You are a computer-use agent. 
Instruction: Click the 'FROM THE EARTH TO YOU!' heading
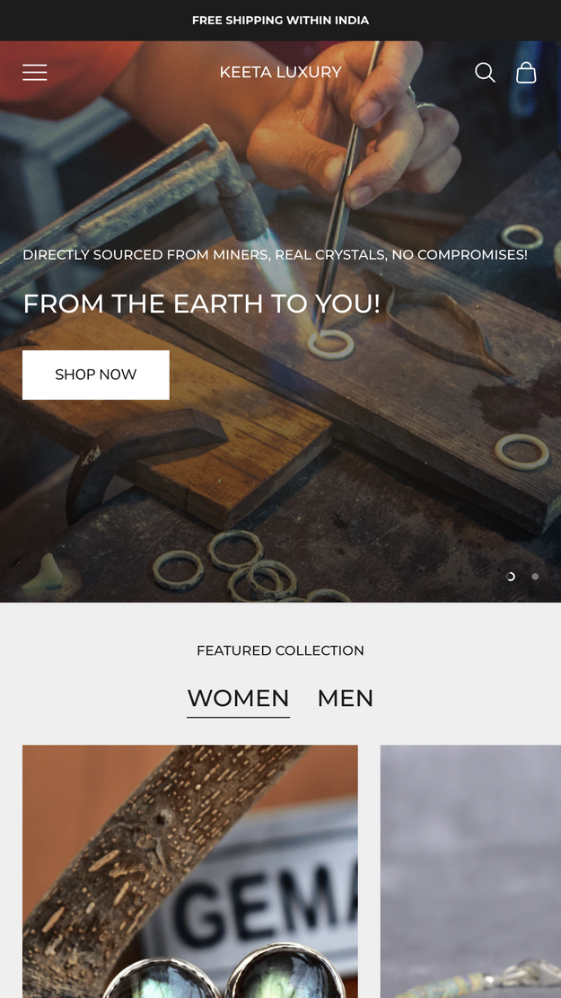(202, 304)
